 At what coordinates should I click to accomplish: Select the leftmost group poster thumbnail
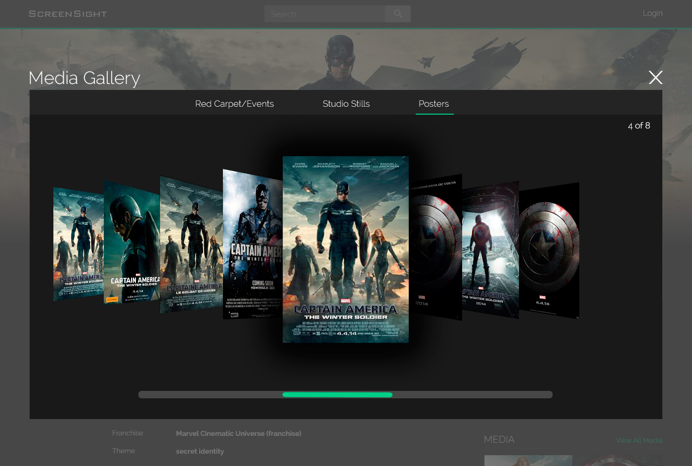(78, 244)
